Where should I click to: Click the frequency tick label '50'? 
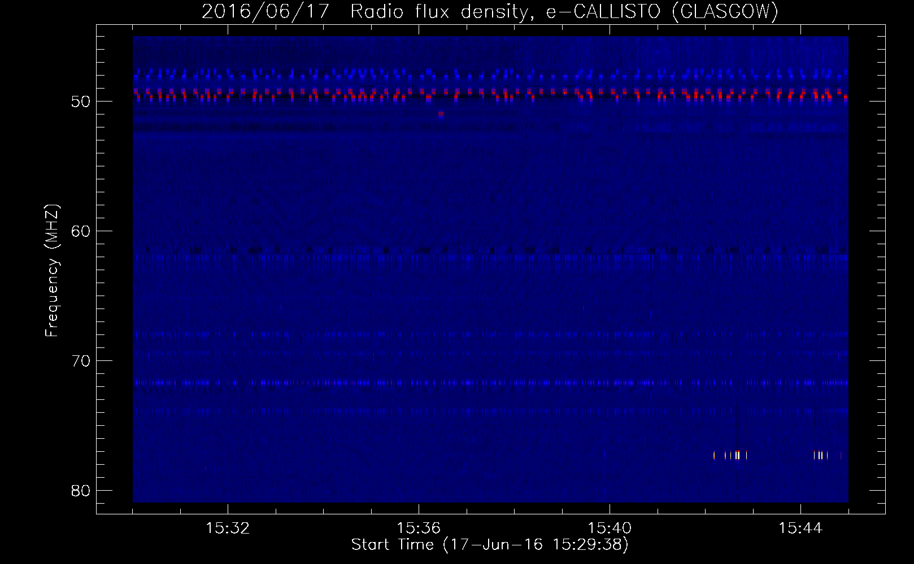[81, 102]
